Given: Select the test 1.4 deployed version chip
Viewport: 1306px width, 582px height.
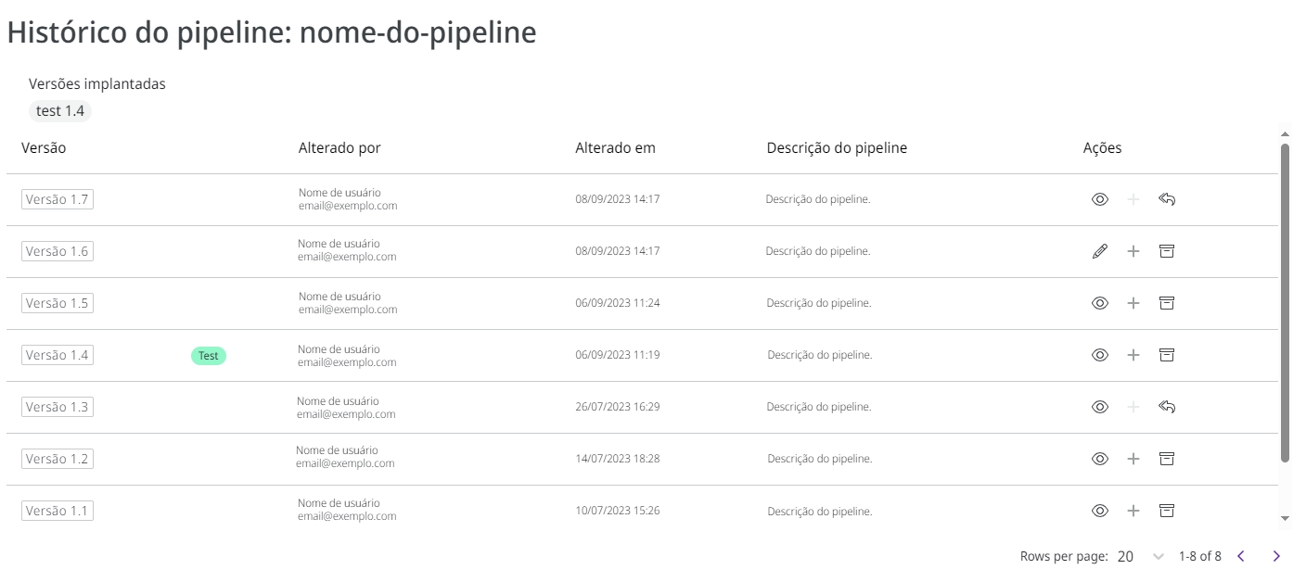Looking at the screenshot, I should (x=59, y=110).
